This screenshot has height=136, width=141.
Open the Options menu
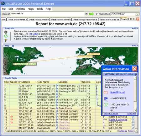coord(20,9)
